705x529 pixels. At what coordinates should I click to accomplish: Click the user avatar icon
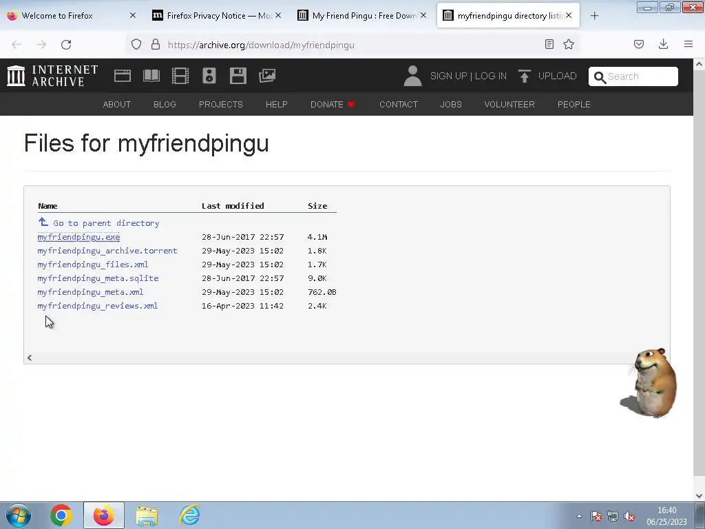click(x=412, y=76)
